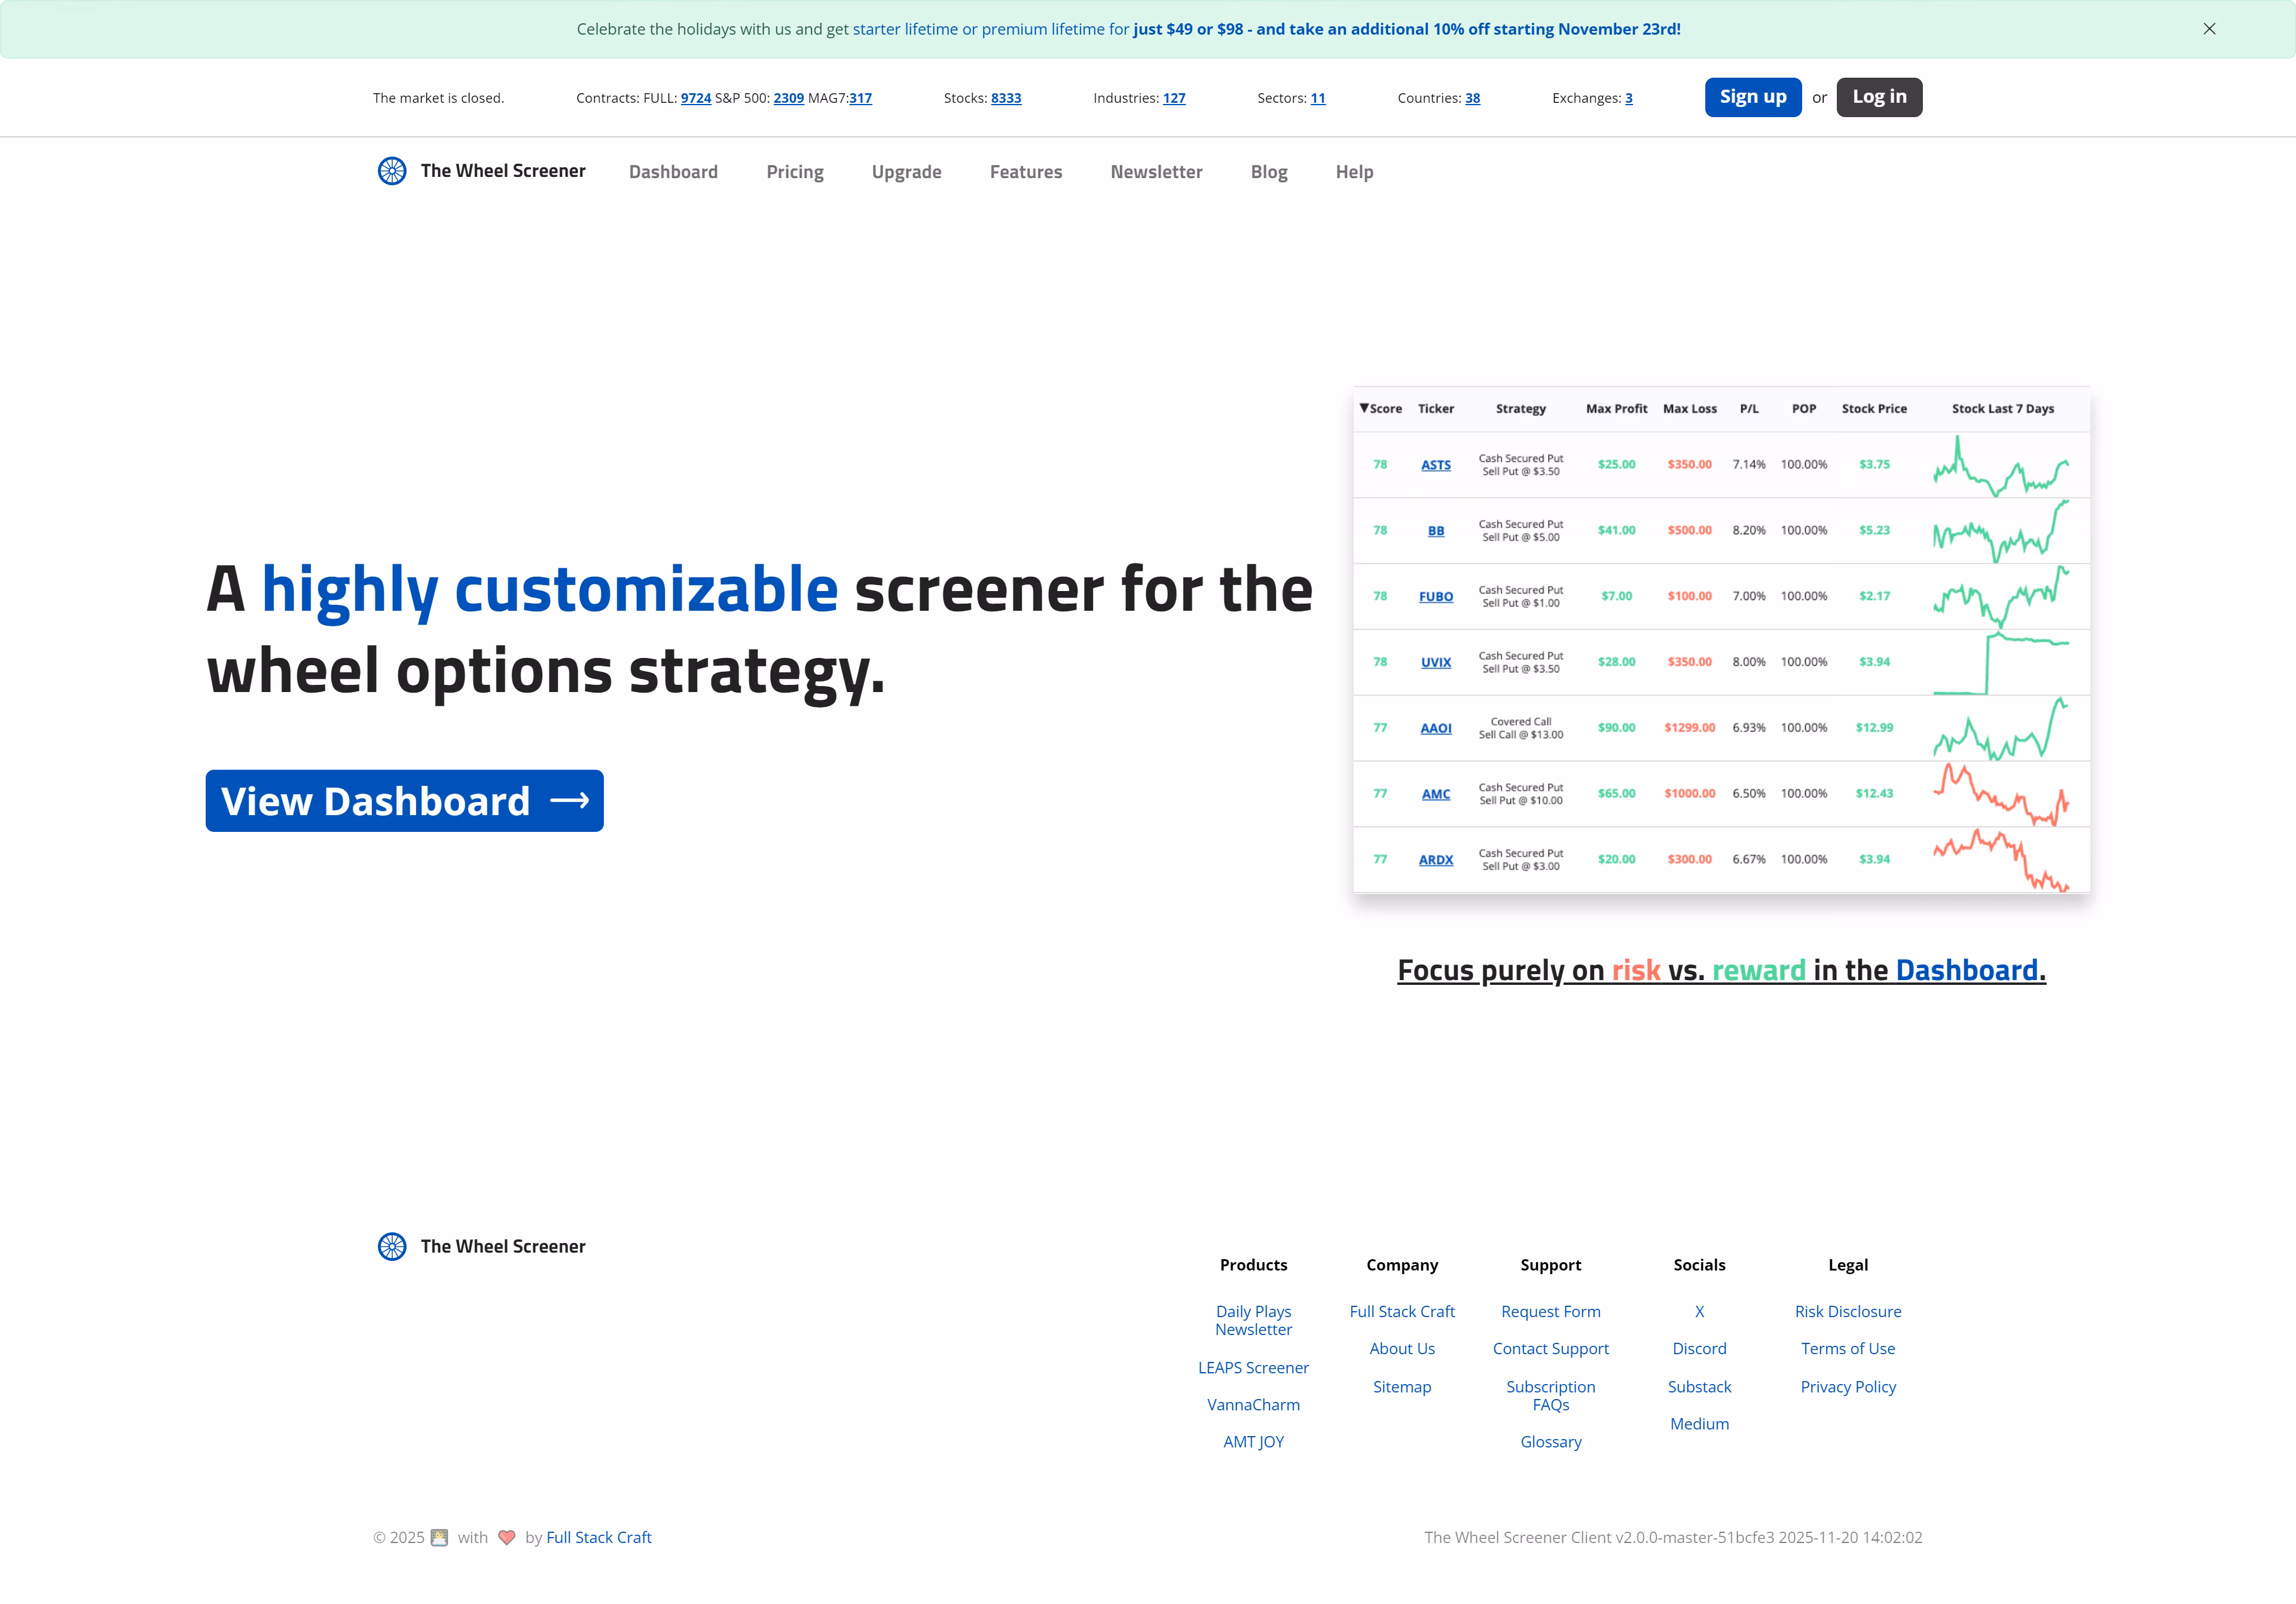Click the Log in button
Screen dimensions: 2296x1604
pos(1878,97)
